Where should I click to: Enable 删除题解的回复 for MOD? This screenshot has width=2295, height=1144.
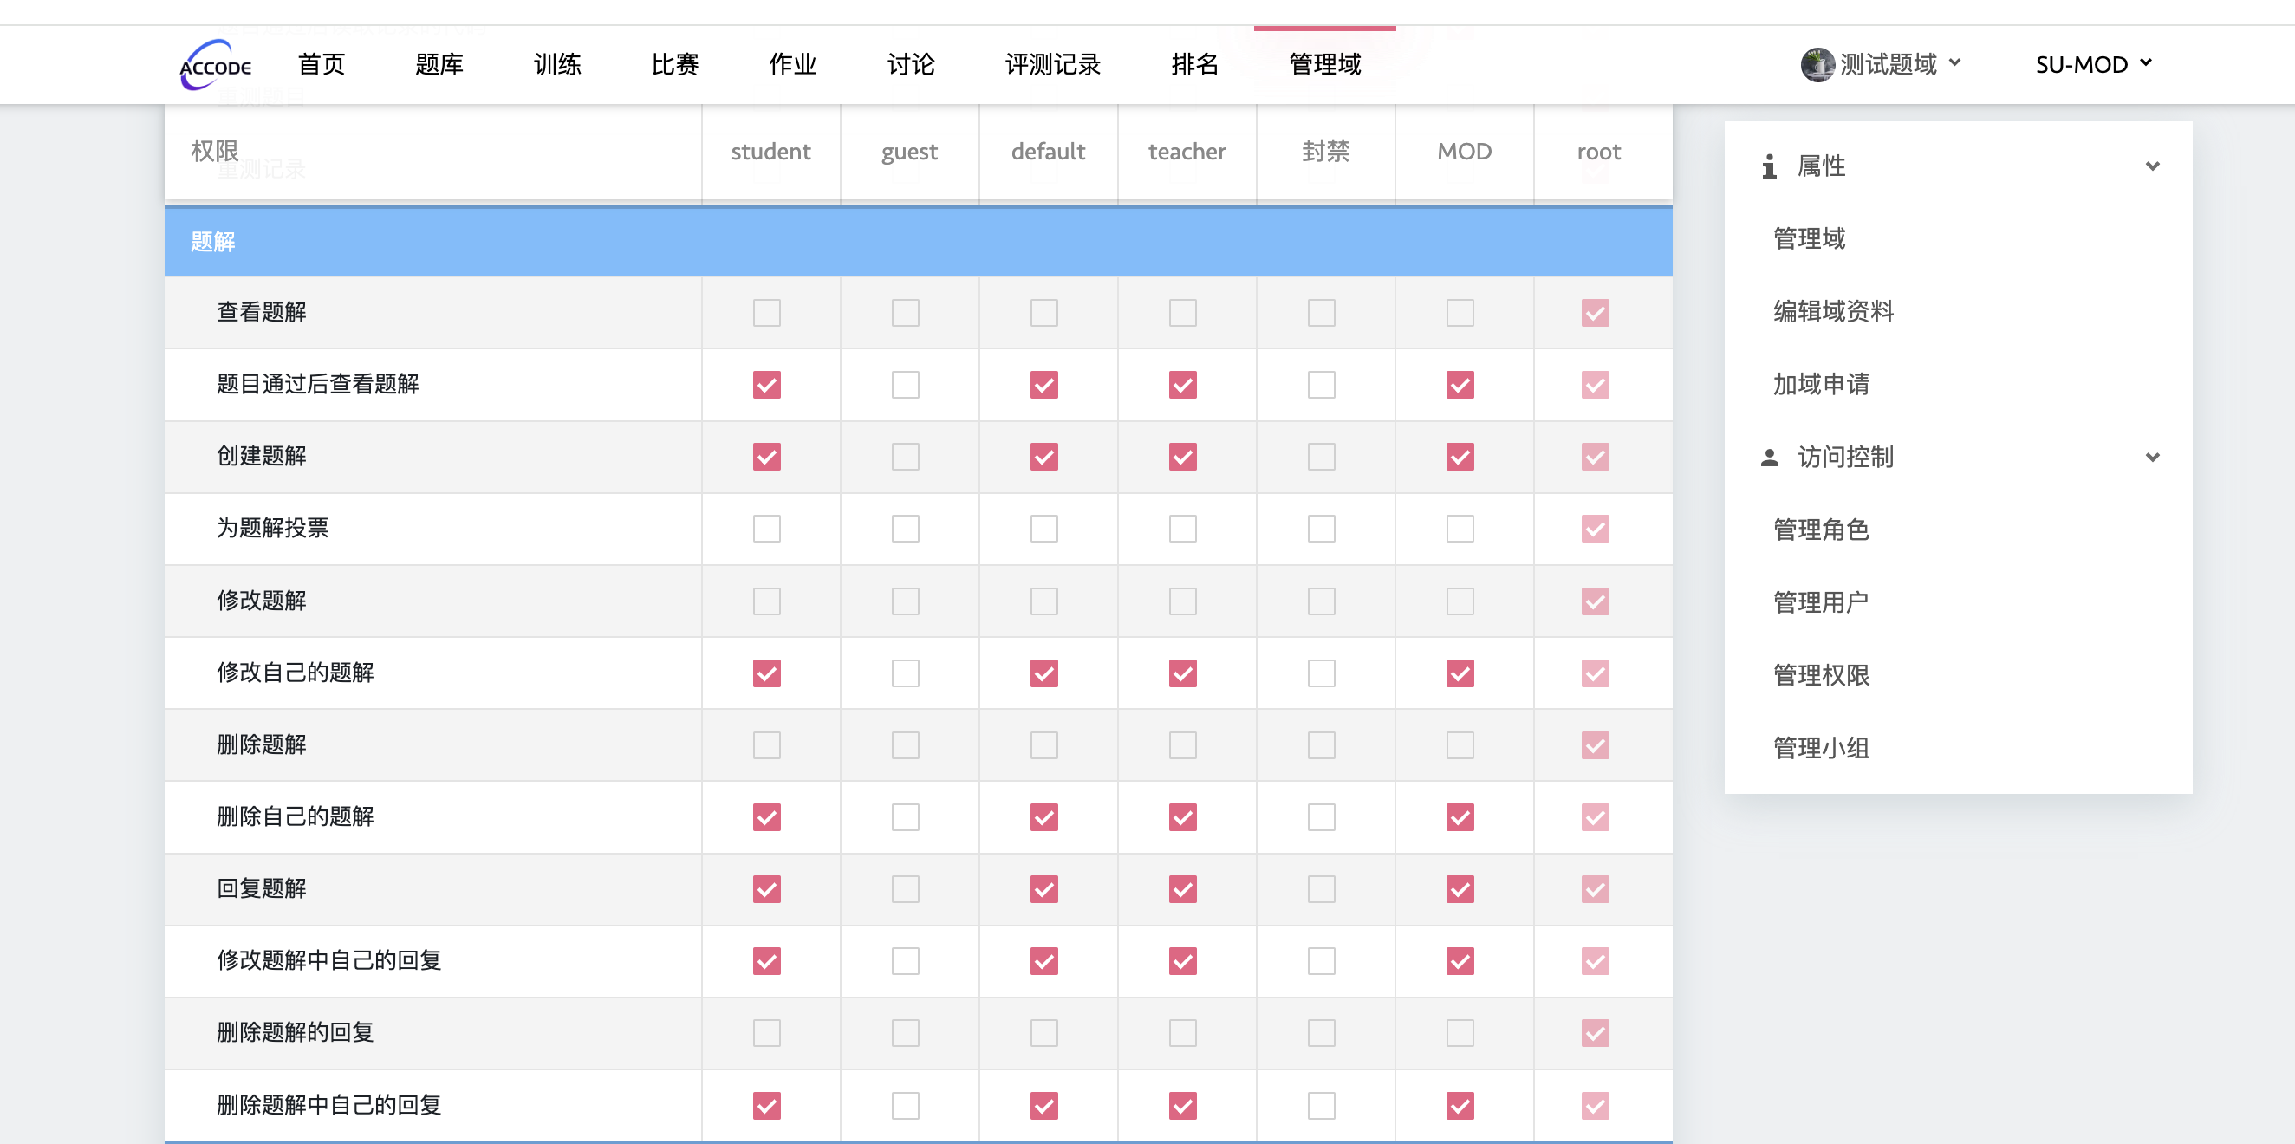pos(1460,1034)
